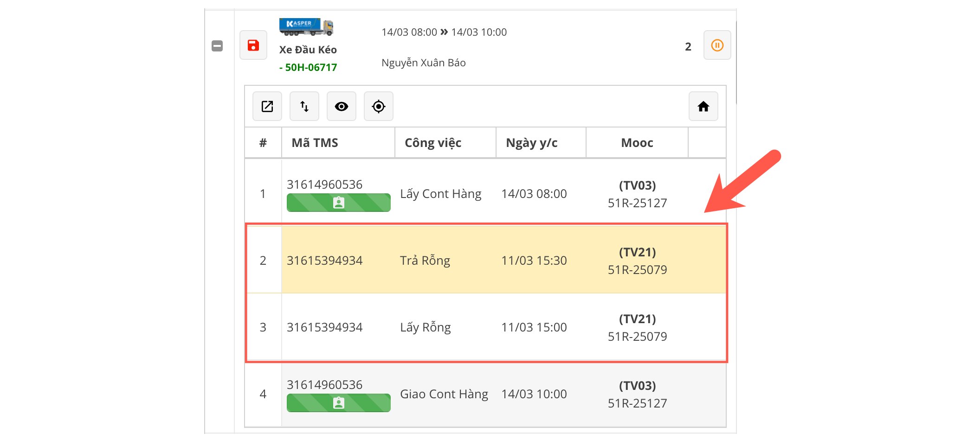Click the Kasper truck image
955x446 pixels.
pyautogui.click(x=306, y=27)
